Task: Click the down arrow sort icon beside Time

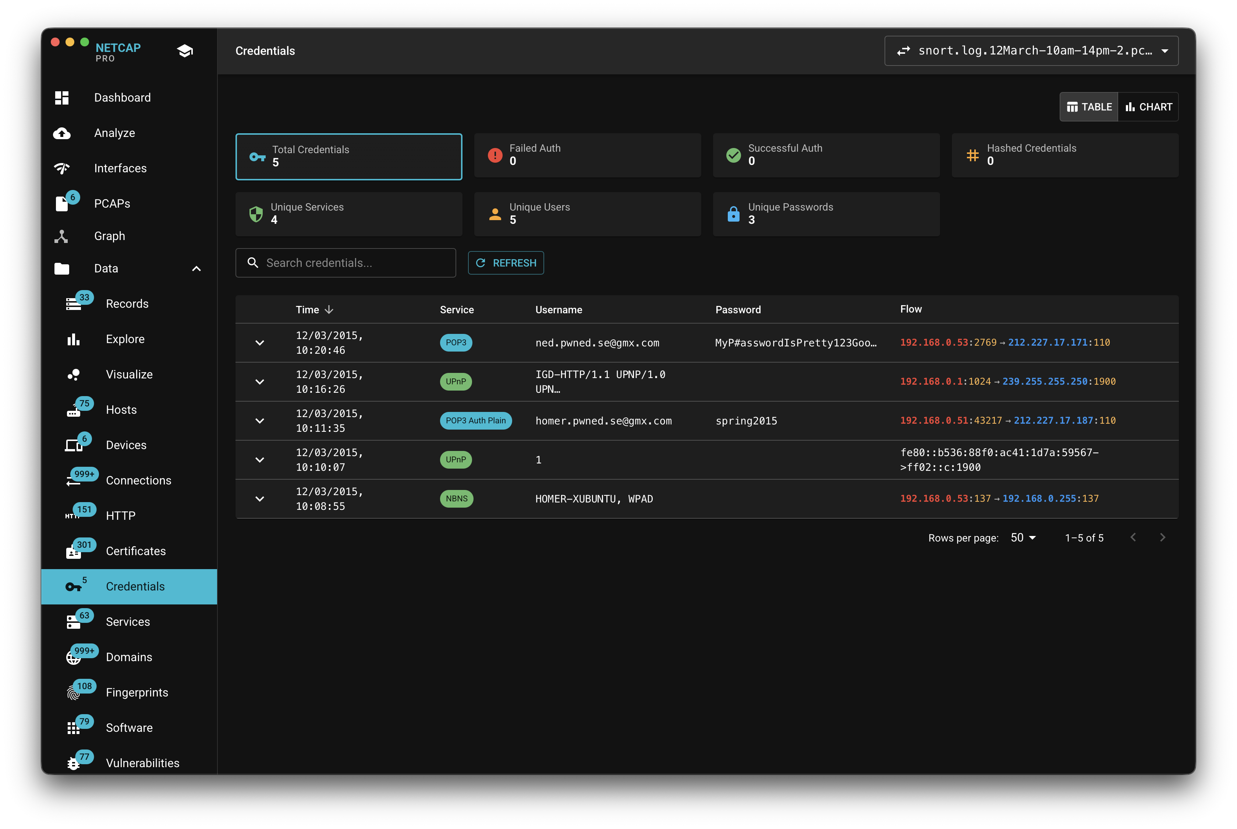Action: (329, 310)
